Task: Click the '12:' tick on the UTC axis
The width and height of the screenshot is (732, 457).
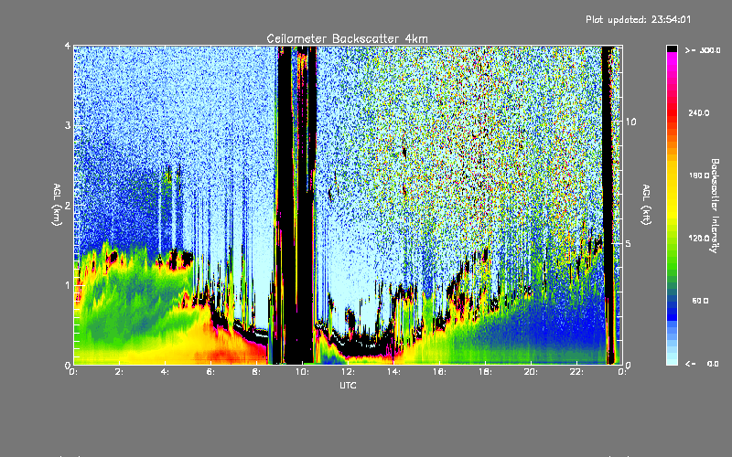Action: pyautogui.click(x=348, y=372)
